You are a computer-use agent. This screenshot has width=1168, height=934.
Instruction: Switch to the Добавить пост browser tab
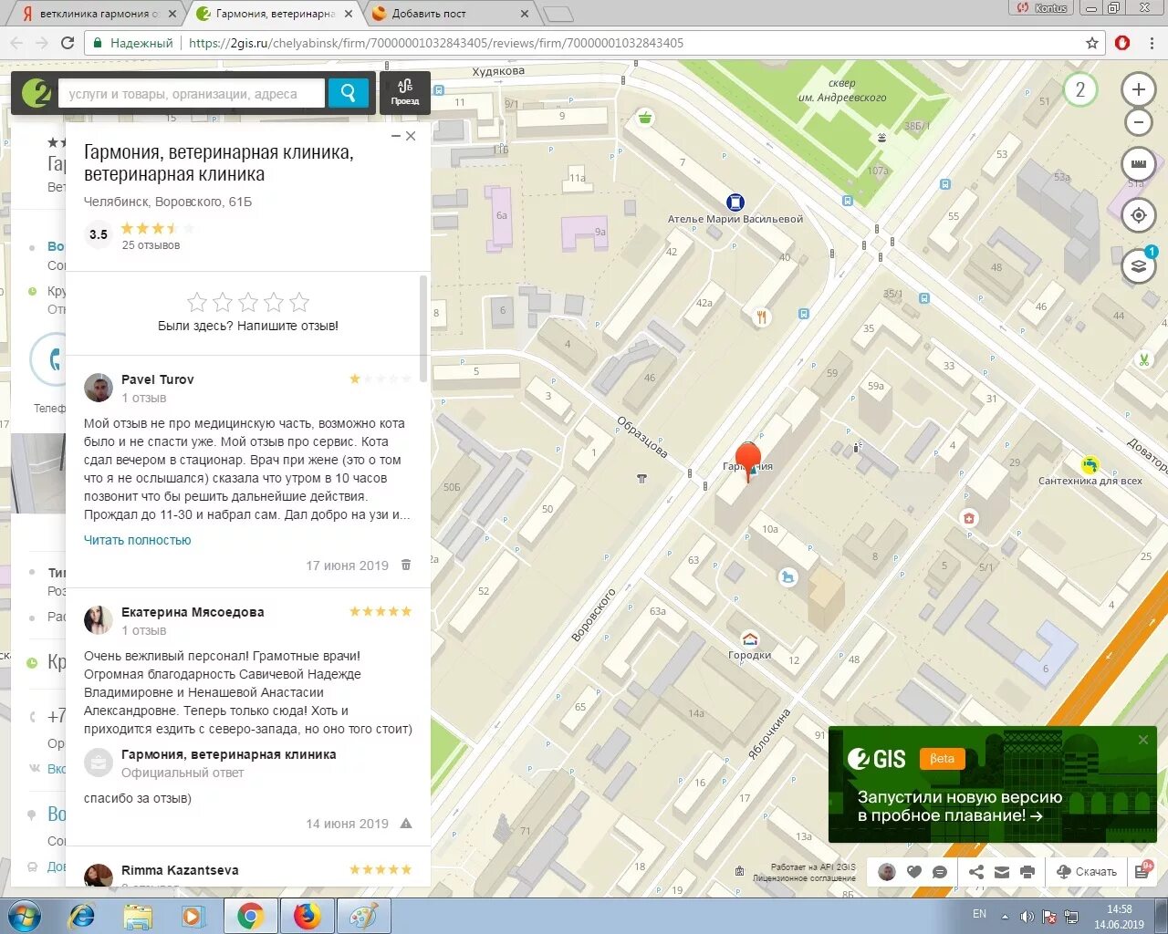[451, 14]
